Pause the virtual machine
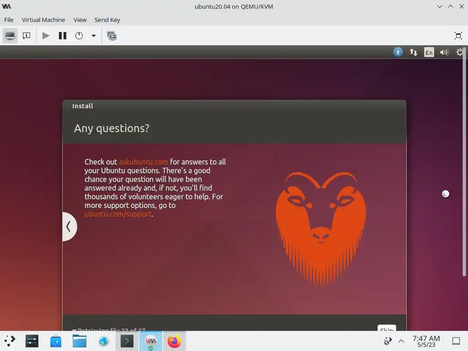 click(62, 36)
